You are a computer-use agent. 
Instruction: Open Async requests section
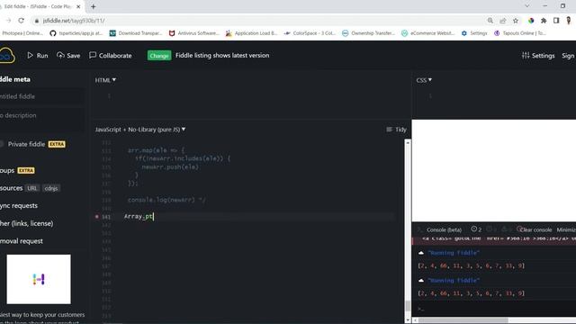pos(19,206)
